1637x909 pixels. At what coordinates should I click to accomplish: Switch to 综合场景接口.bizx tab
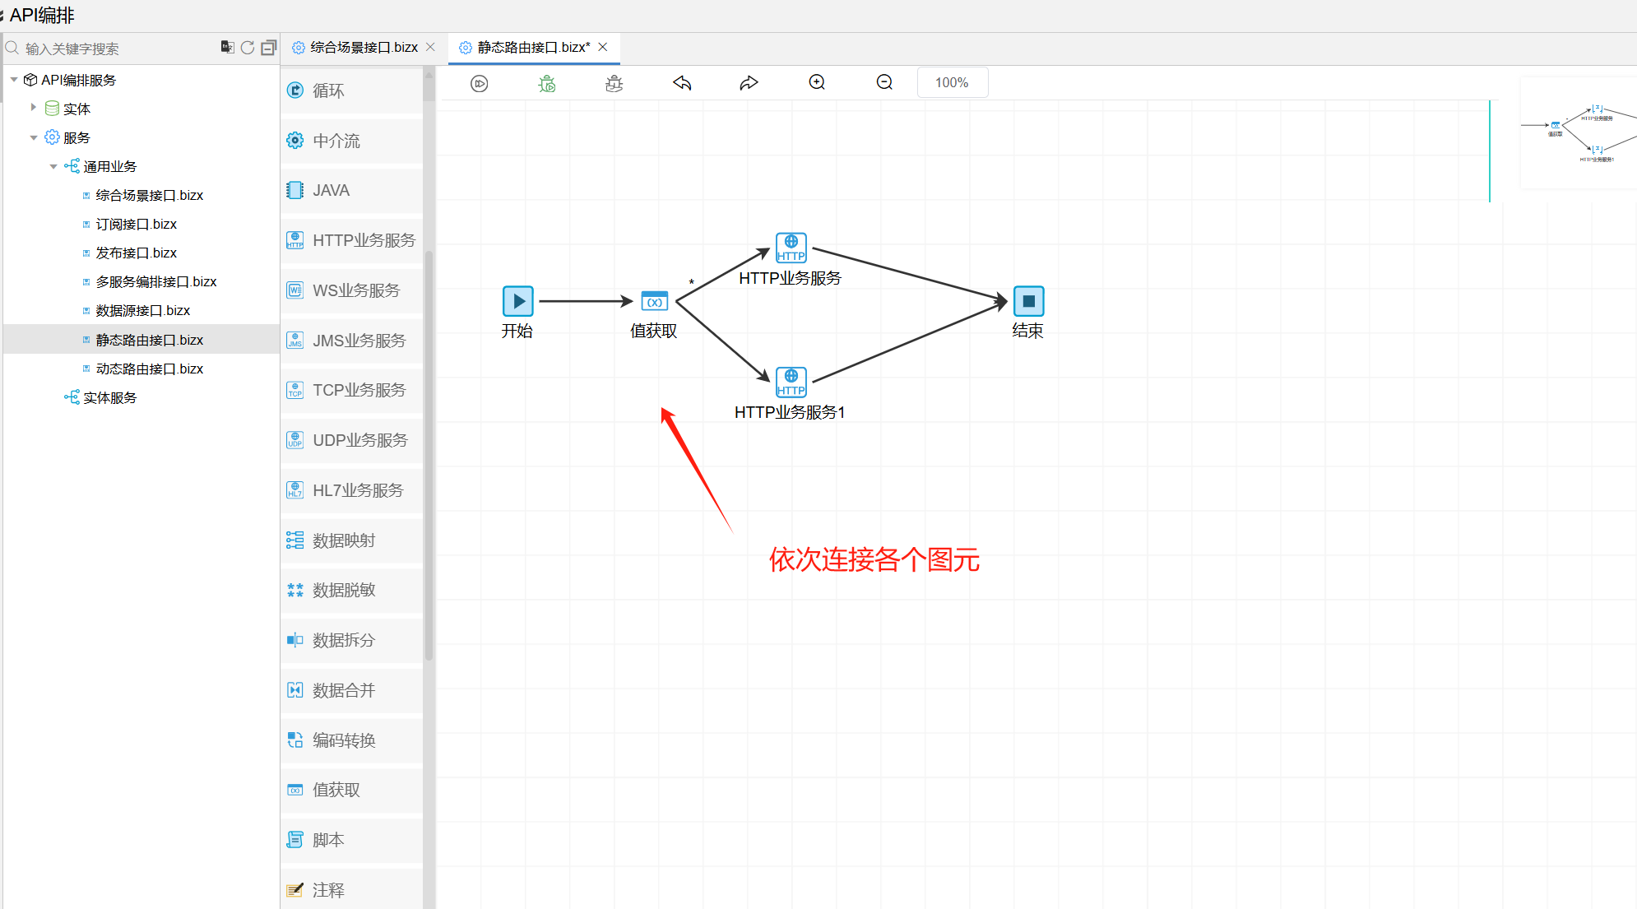364,48
